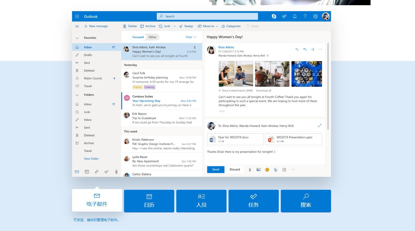Expand Show 4 attachments
The height and width of the screenshot is (231, 415).
coord(236,90)
